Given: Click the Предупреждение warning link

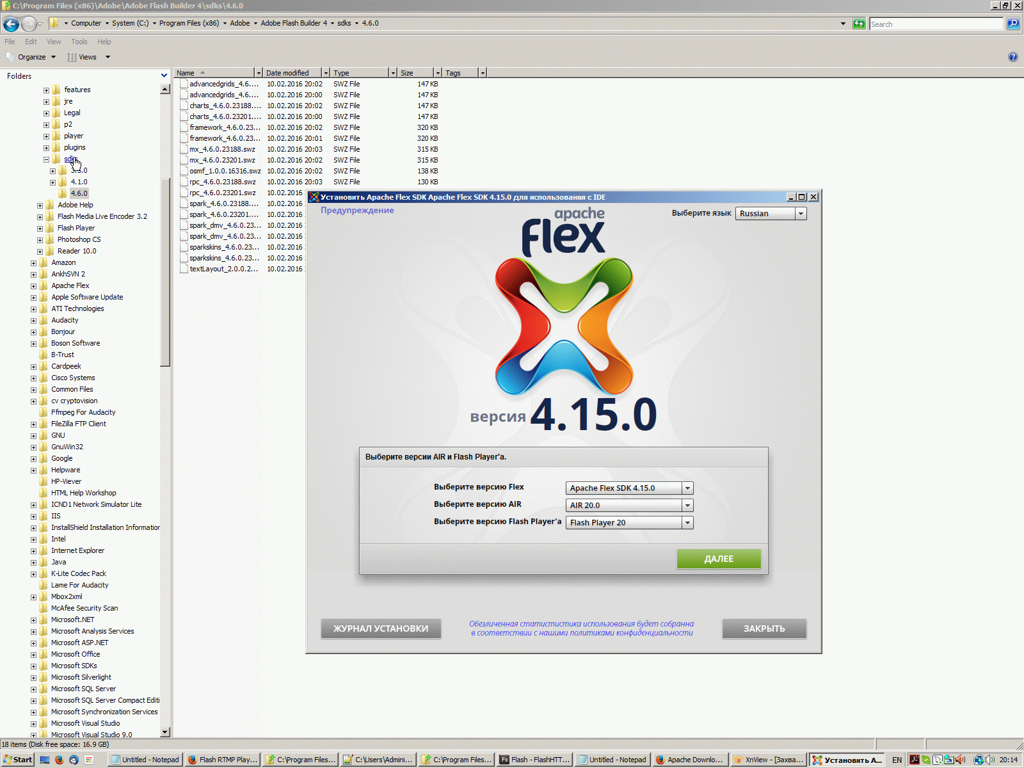Looking at the screenshot, I should point(357,211).
